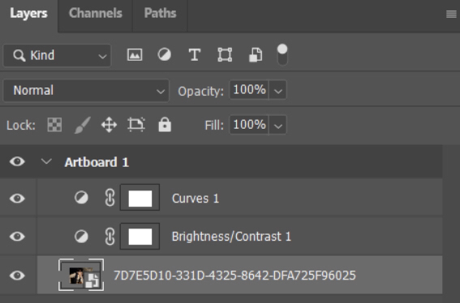The width and height of the screenshot is (460, 303).
Task: Filter for pixel layers icon
Action: pos(135,55)
